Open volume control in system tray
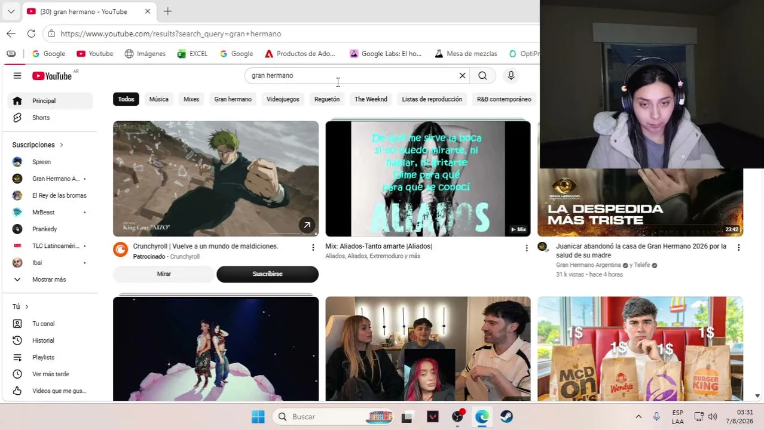The width and height of the screenshot is (764, 430). pos(712,417)
